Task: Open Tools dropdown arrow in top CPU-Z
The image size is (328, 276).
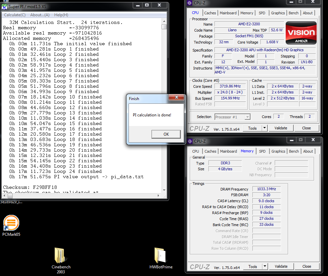Action: (265, 128)
